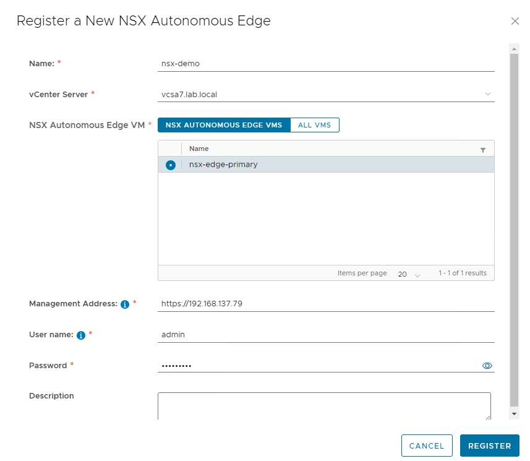This screenshot has height=461, width=530.
Task: Focus the Management Address field
Action: click(x=325, y=304)
